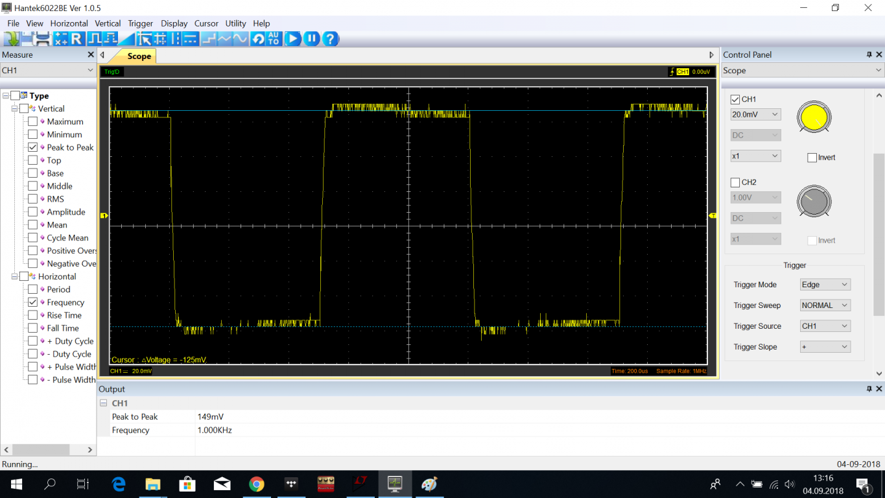Choose linear interpolation icon
The width and height of the screenshot is (885, 498).
point(224,39)
